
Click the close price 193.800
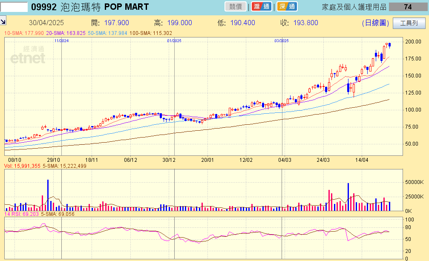point(305,23)
